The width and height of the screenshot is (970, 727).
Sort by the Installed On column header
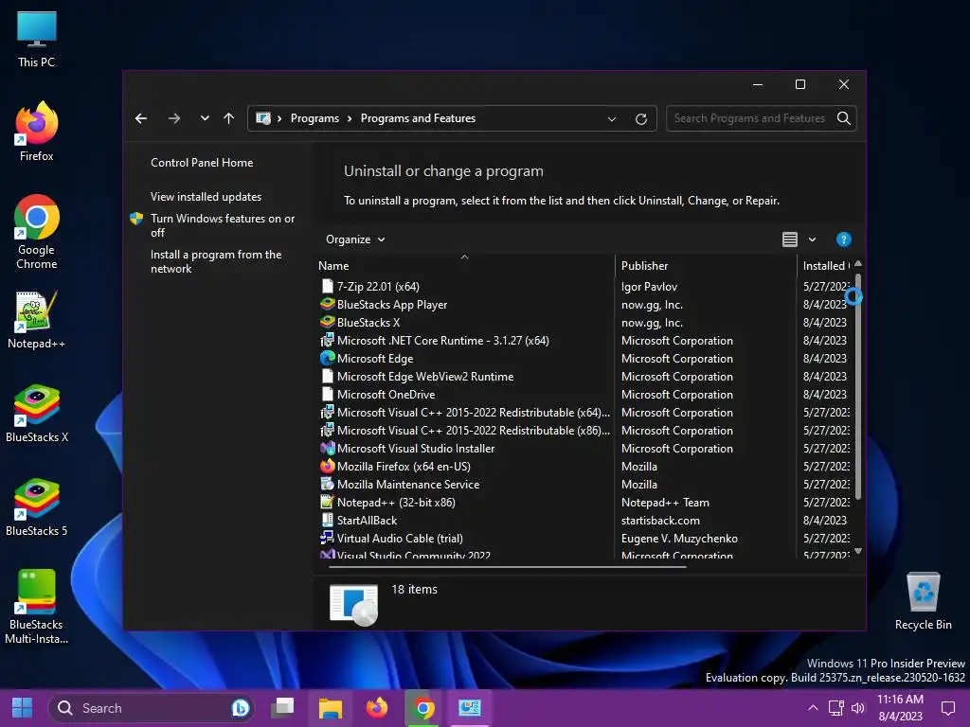[x=826, y=266]
